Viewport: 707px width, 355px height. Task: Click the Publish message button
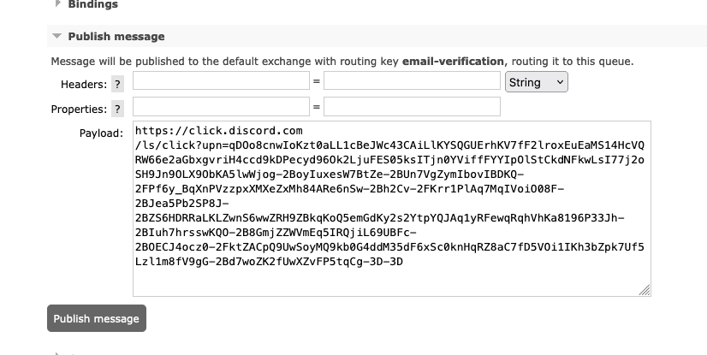tap(97, 318)
